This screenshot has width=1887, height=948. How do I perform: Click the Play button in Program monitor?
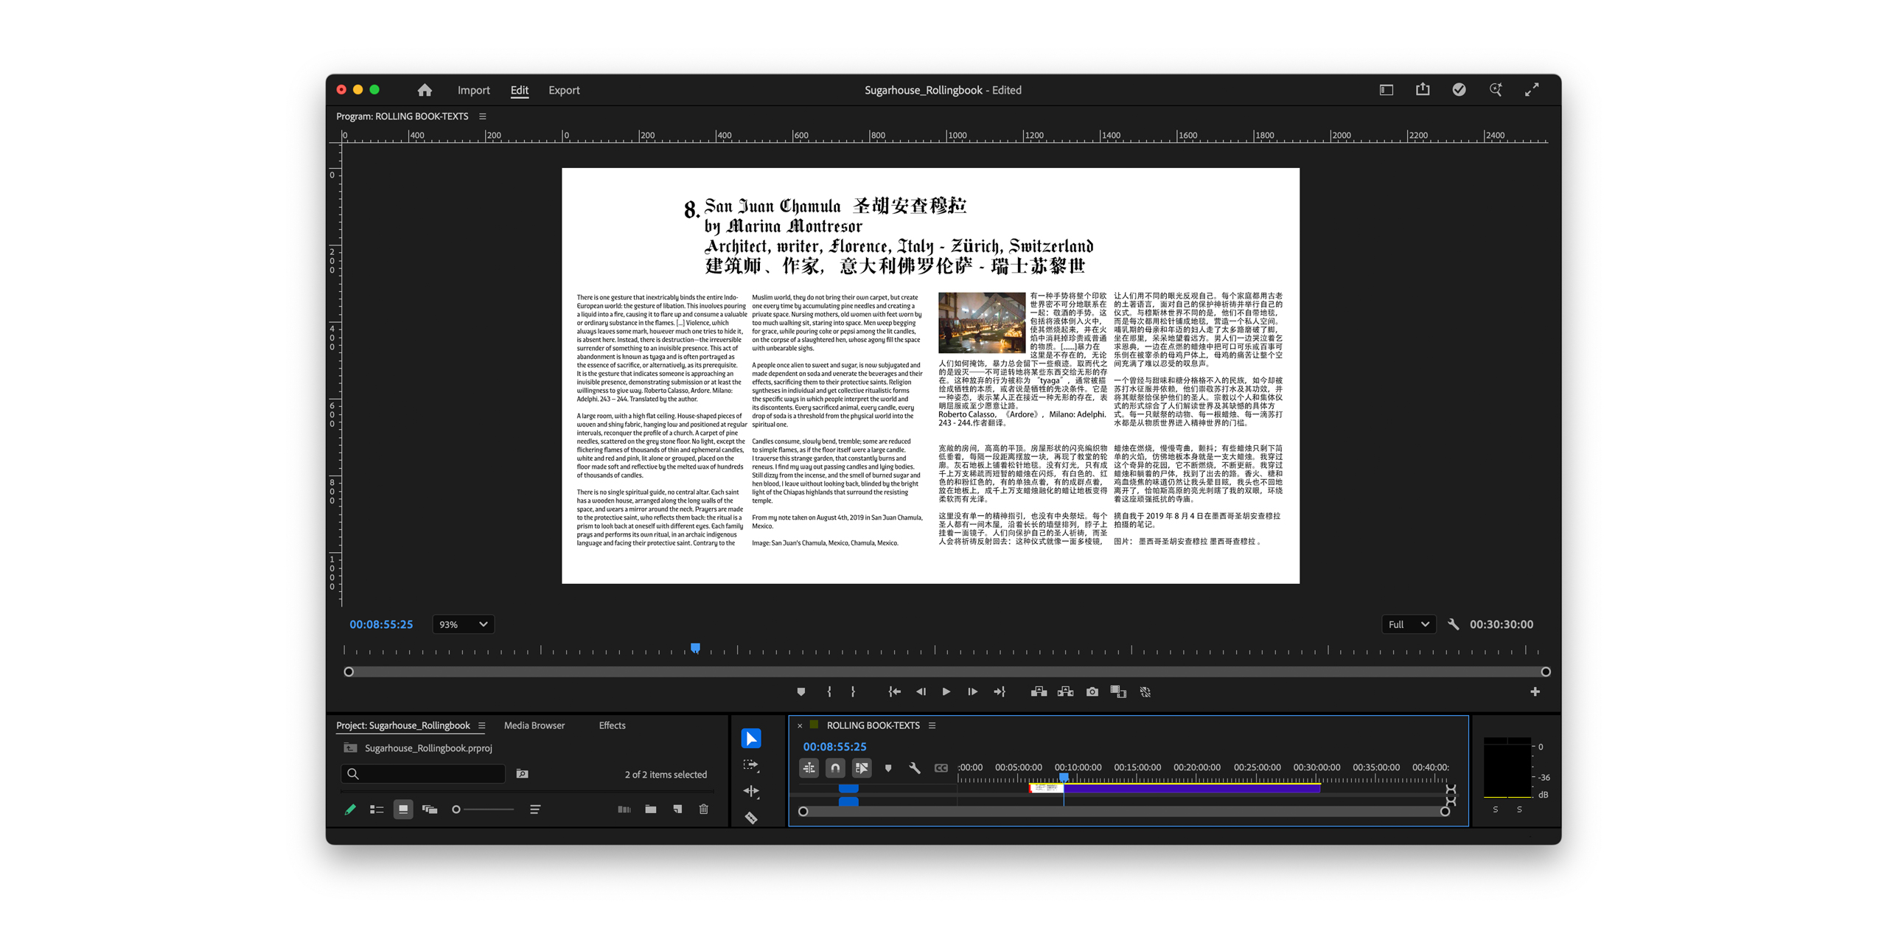pyautogui.click(x=946, y=691)
